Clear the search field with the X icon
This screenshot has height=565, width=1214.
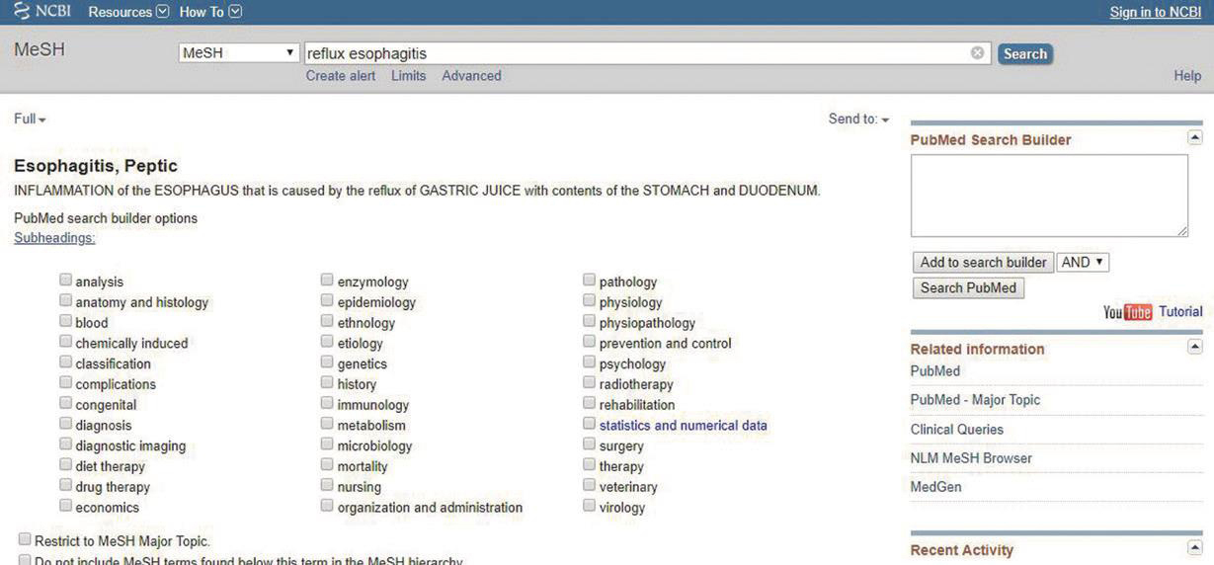point(978,53)
